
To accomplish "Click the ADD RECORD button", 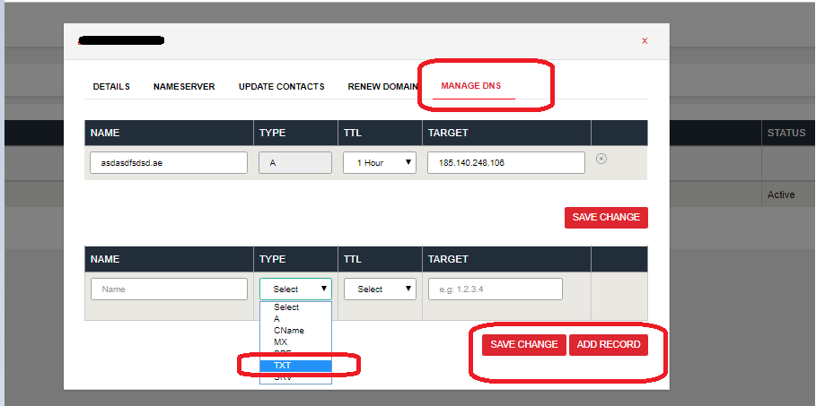I will click(609, 345).
